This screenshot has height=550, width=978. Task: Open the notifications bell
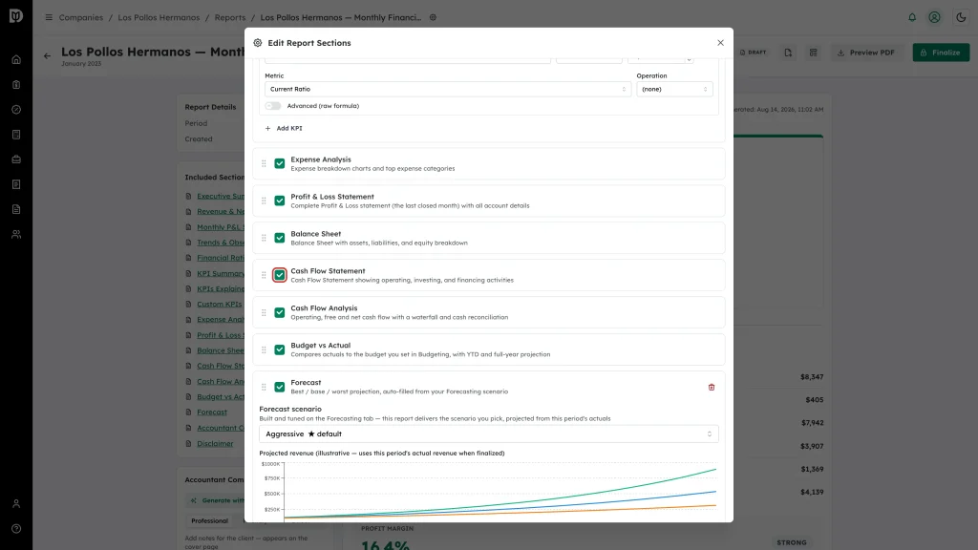[x=912, y=17]
